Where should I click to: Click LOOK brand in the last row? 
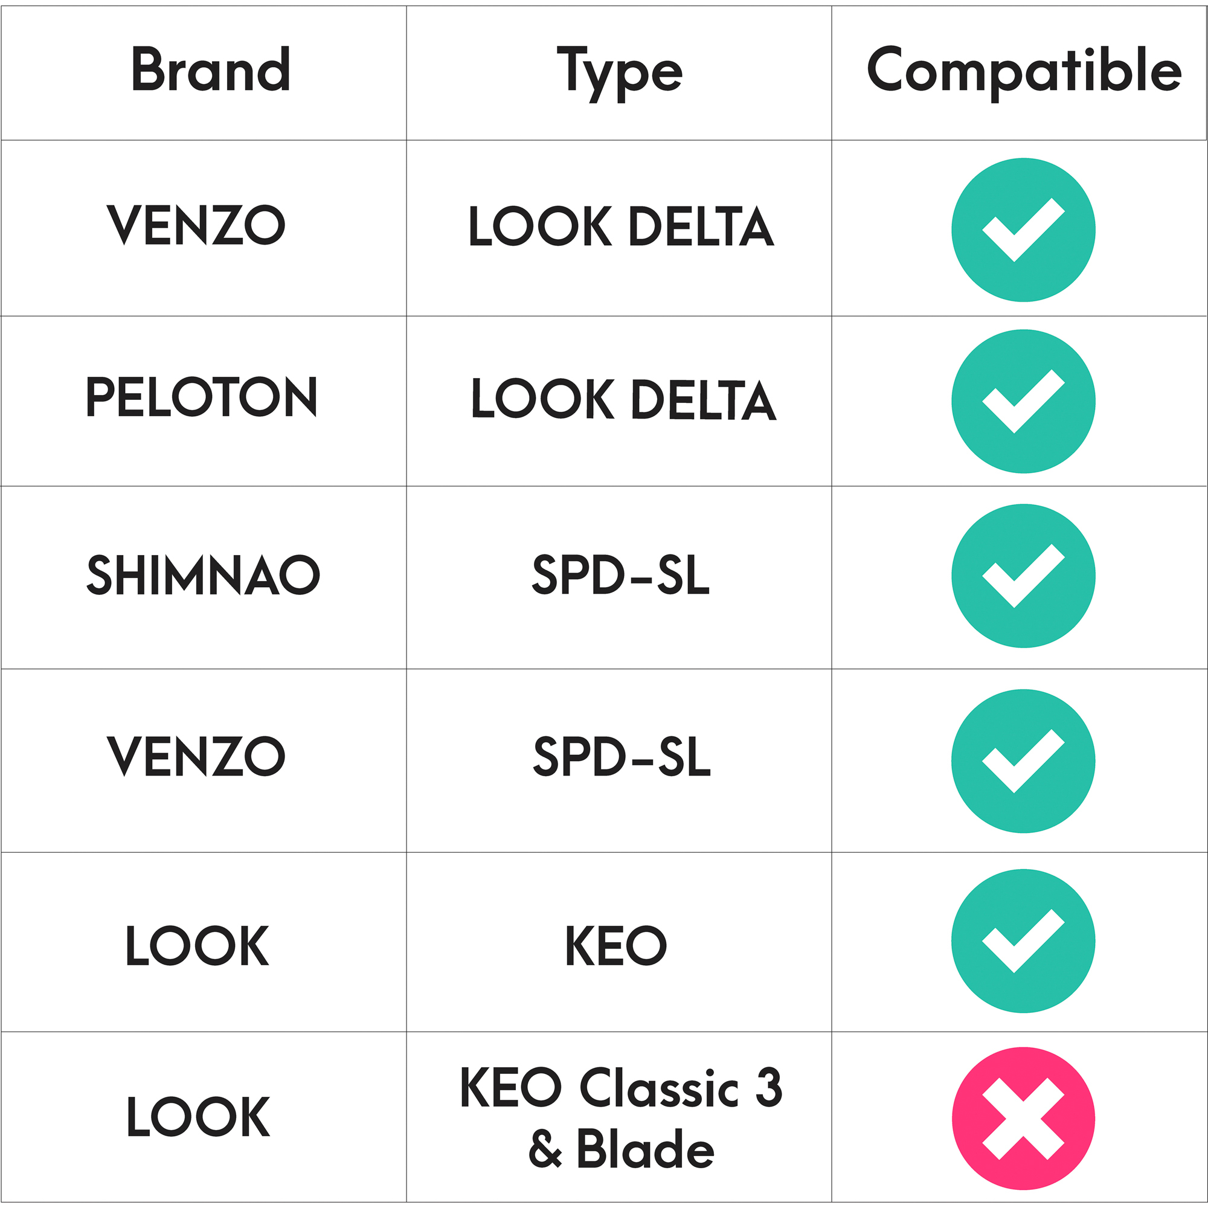[x=198, y=1117]
